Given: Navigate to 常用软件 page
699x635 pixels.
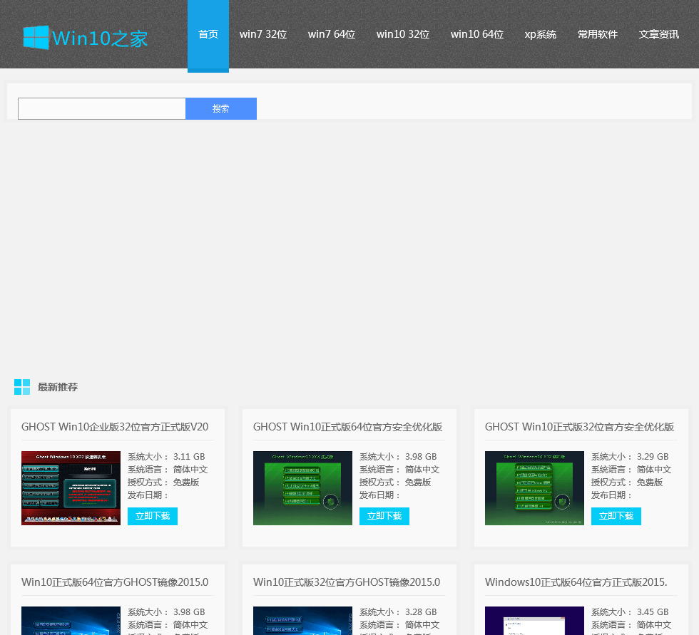Looking at the screenshot, I should coord(598,34).
